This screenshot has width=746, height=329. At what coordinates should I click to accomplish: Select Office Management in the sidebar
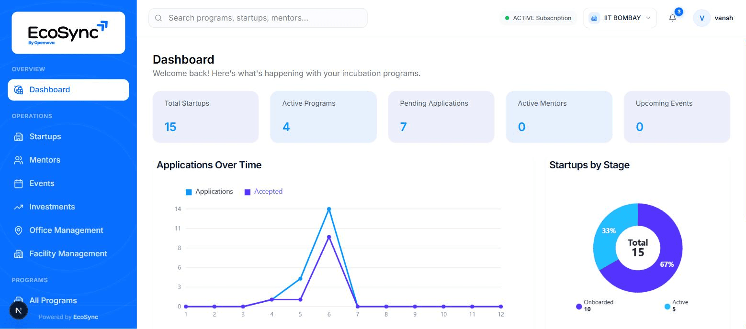[x=68, y=230]
